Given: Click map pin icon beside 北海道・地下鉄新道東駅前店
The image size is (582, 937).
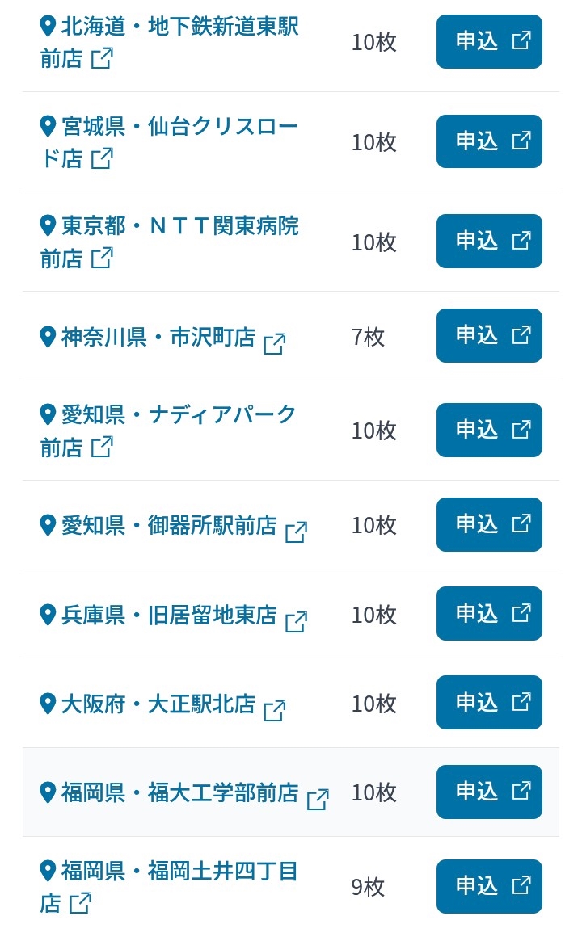Looking at the screenshot, I should pos(48,25).
